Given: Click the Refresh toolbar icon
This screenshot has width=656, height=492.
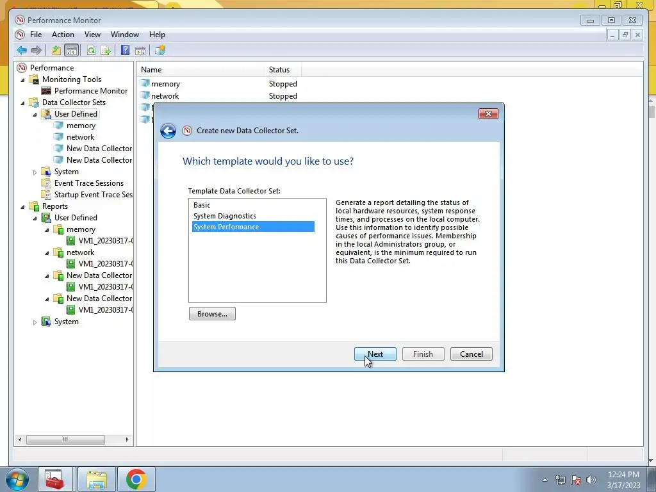Looking at the screenshot, I should [x=91, y=51].
